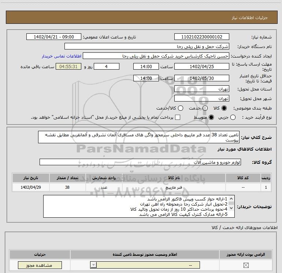Screen dimensions: 282x273
Task: Click the استان محل تحویل field تهران
Action: click(201, 89)
